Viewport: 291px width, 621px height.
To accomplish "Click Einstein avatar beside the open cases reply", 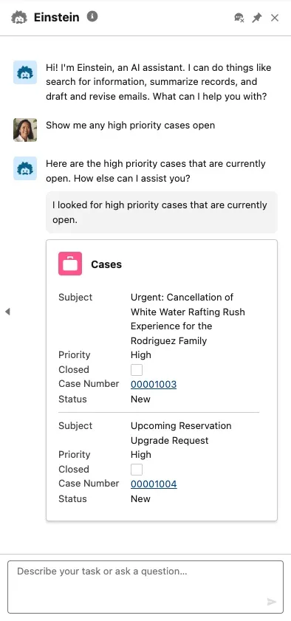I will (25, 168).
